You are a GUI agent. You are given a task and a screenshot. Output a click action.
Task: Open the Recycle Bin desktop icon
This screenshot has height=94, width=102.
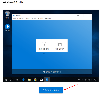[8, 15]
